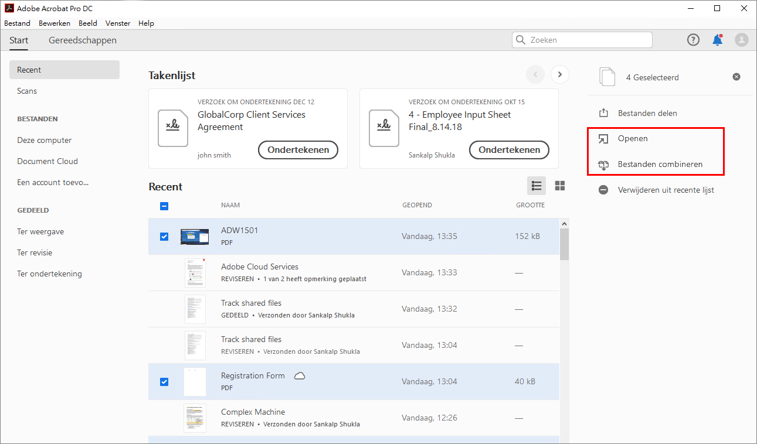Click the 152 kB size of ADW1501
The image size is (757, 444).
(x=528, y=236)
